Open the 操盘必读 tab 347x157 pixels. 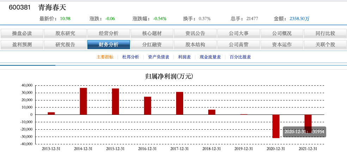(22, 33)
